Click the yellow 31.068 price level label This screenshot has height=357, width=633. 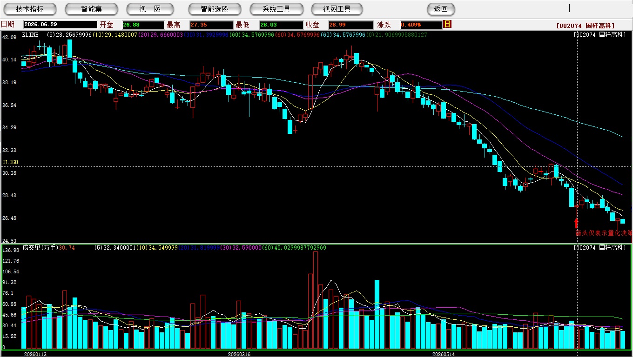(x=10, y=162)
